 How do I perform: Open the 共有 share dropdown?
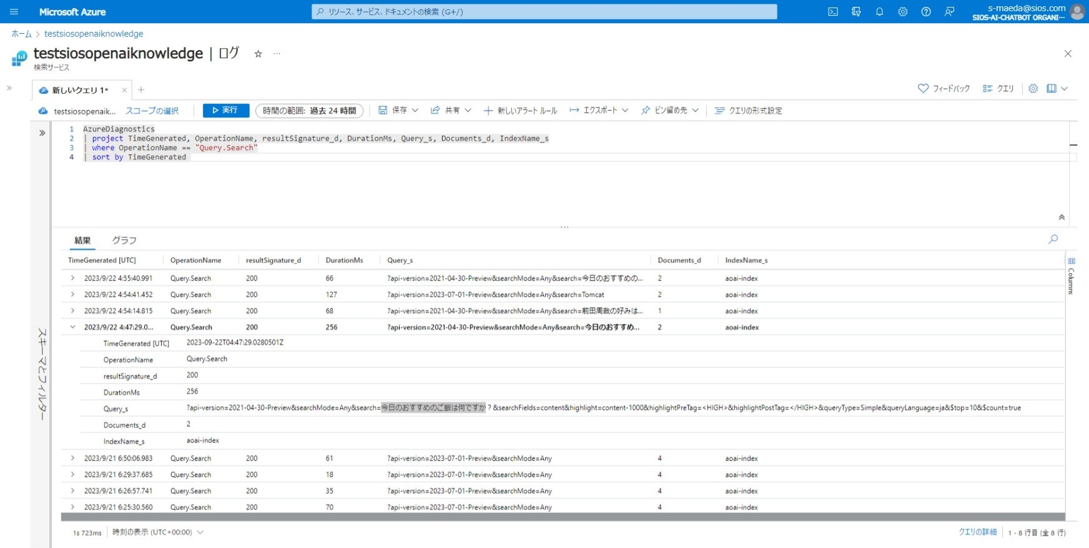pyautogui.click(x=451, y=111)
